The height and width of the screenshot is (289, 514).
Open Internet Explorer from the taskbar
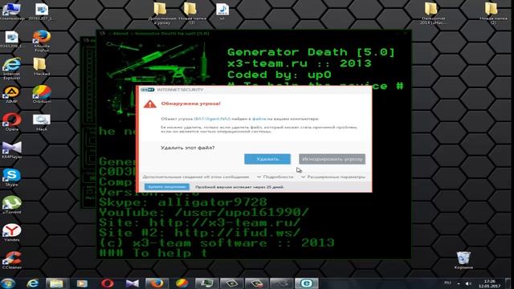pos(32,283)
